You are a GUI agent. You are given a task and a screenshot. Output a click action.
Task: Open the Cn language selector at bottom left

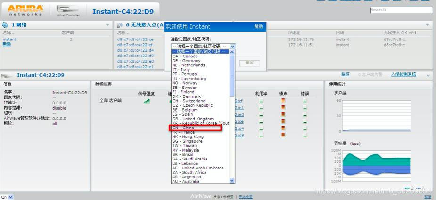point(7,197)
